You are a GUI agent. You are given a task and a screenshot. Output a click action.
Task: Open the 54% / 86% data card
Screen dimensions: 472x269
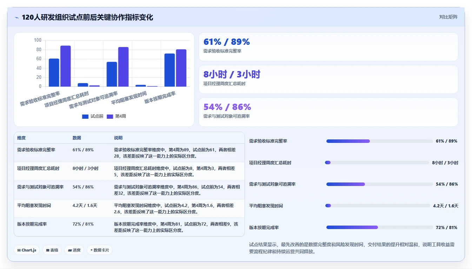[x=328, y=112]
